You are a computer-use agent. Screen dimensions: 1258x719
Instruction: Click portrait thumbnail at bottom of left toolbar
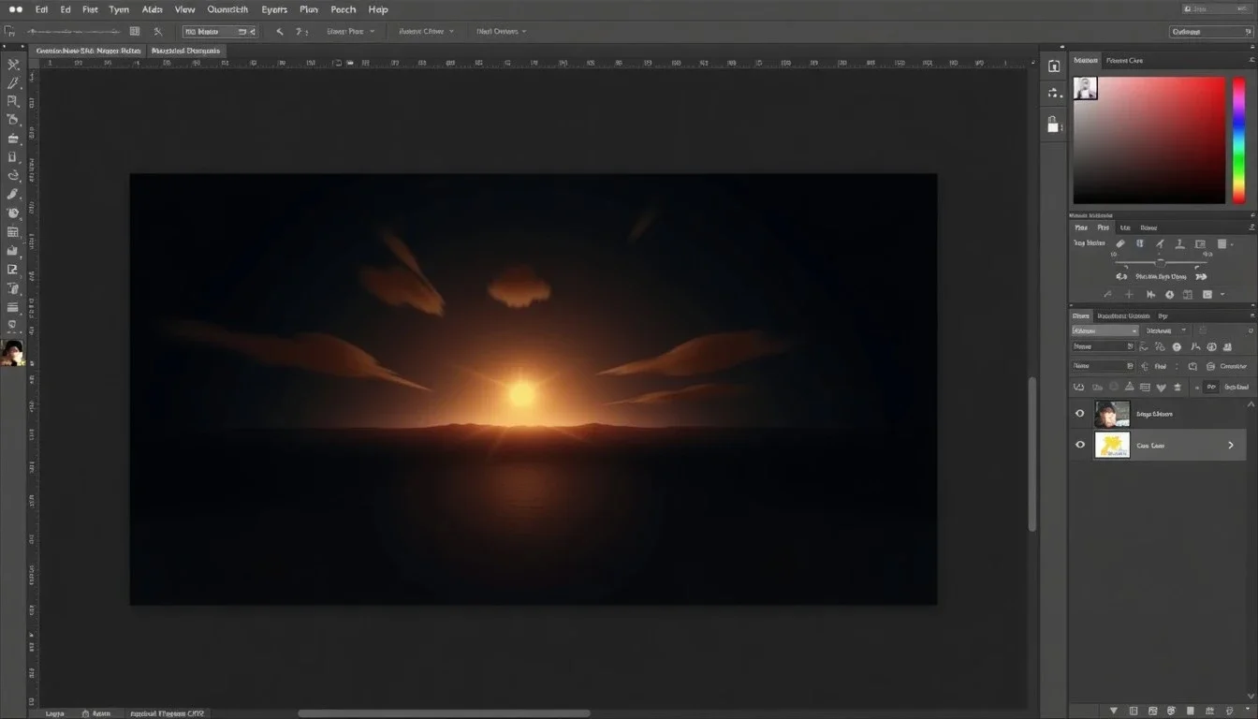coord(13,353)
